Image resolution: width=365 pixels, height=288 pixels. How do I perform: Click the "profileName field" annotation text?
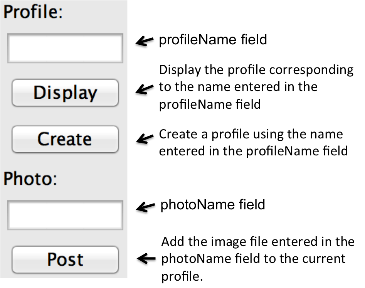[x=213, y=40]
